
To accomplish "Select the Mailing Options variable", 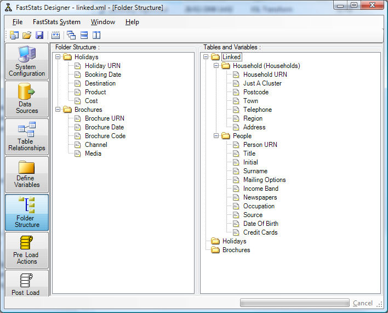I will (265, 180).
